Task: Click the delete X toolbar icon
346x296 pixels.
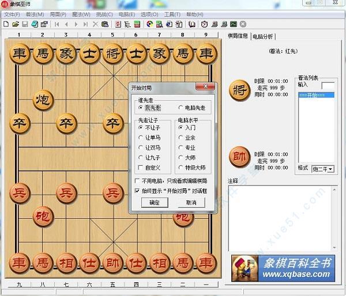Action: point(95,24)
